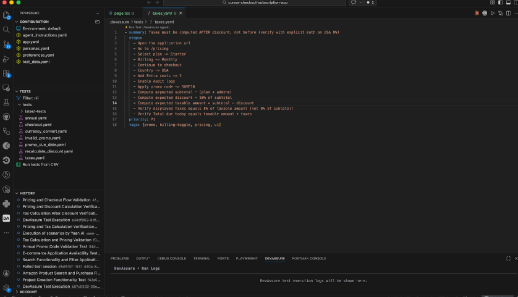Open the Playwright panel tab

click(x=247, y=258)
